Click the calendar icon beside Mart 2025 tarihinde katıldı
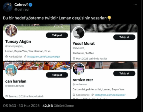143x112 pixels. pyautogui.click(x=74, y=59)
